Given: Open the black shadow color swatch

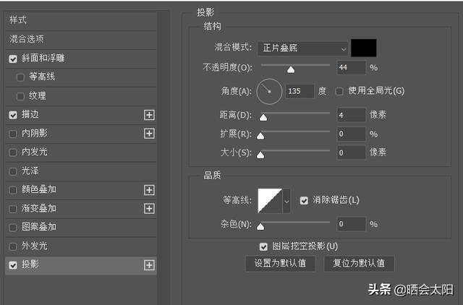Looking at the screenshot, I should [363, 48].
